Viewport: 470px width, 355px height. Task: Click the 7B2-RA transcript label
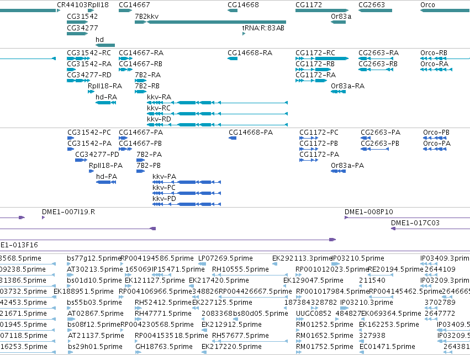coord(148,75)
